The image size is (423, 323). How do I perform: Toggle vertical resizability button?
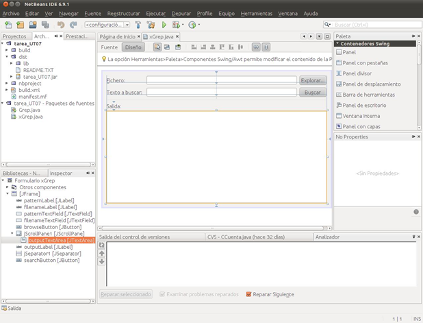(266, 47)
